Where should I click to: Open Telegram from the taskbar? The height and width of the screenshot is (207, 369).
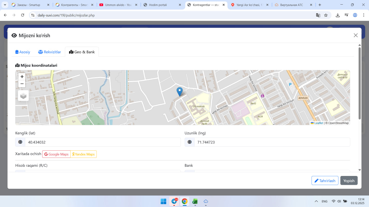(x=174, y=201)
